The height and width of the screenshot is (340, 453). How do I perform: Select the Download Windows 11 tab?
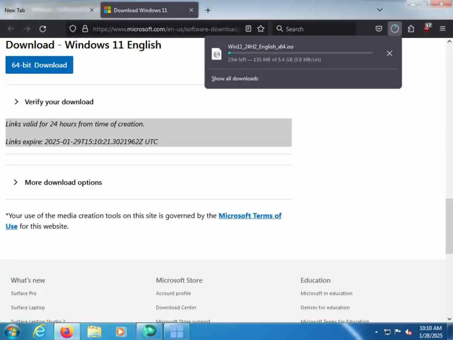[x=150, y=10]
